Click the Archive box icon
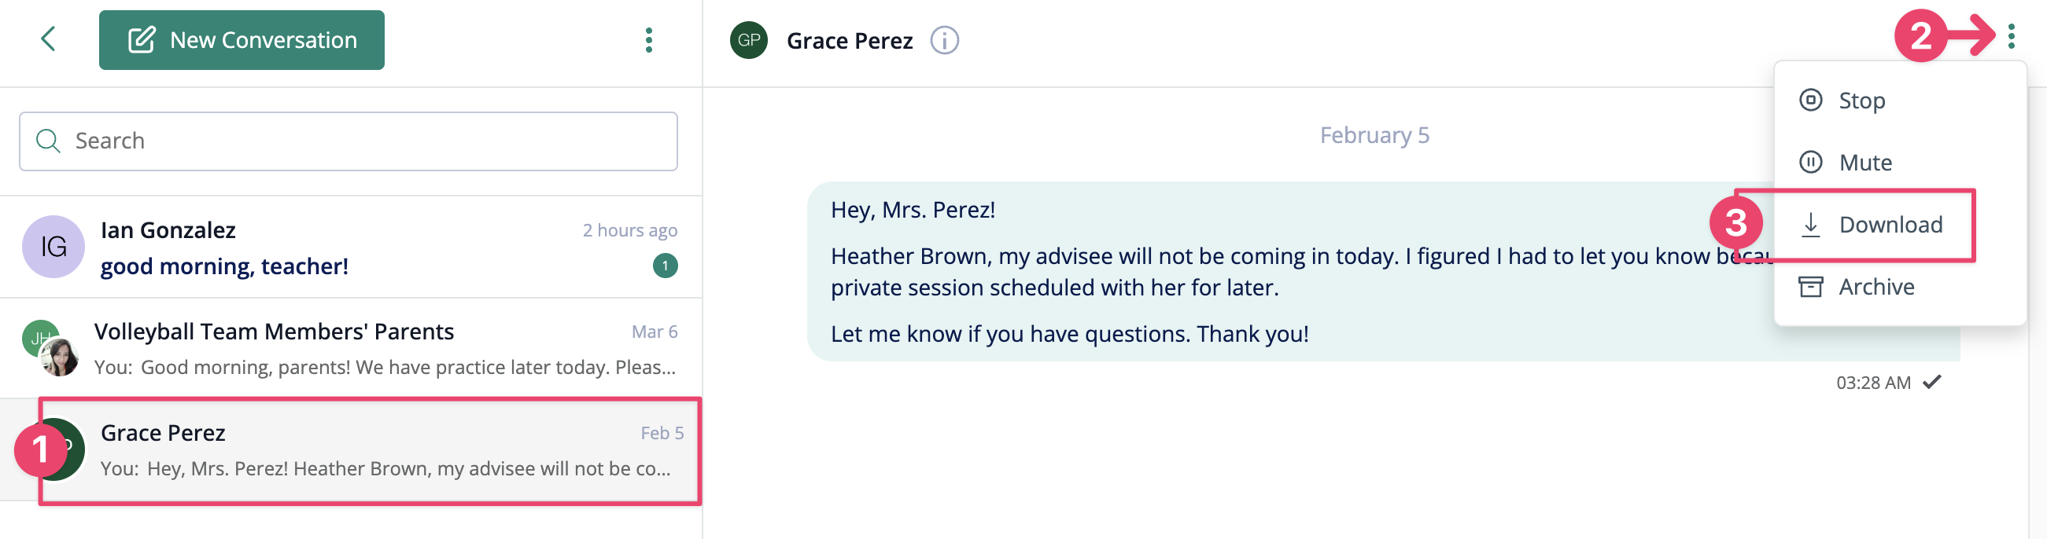2047x539 pixels. coord(1810,287)
